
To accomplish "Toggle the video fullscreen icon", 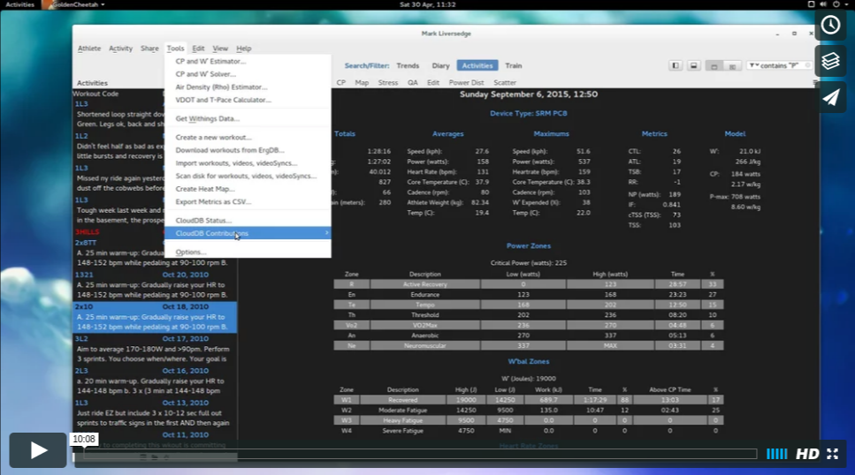I will click(x=832, y=454).
